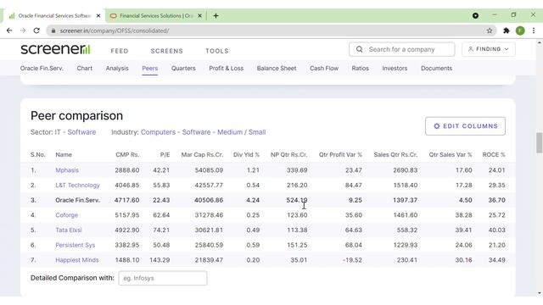Click the CMP Rs. column header
543x305 pixels.
tap(127, 154)
